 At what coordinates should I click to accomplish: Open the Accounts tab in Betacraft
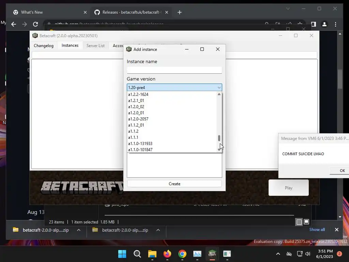[x=118, y=46]
